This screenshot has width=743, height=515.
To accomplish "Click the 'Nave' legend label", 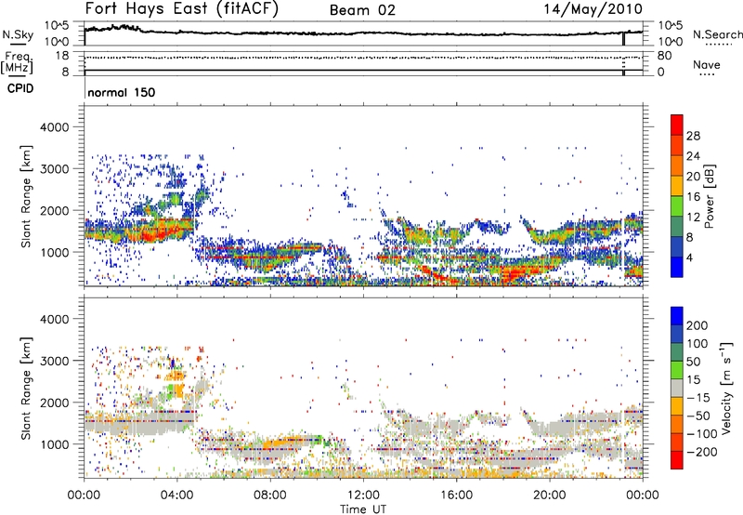I will [x=706, y=64].
